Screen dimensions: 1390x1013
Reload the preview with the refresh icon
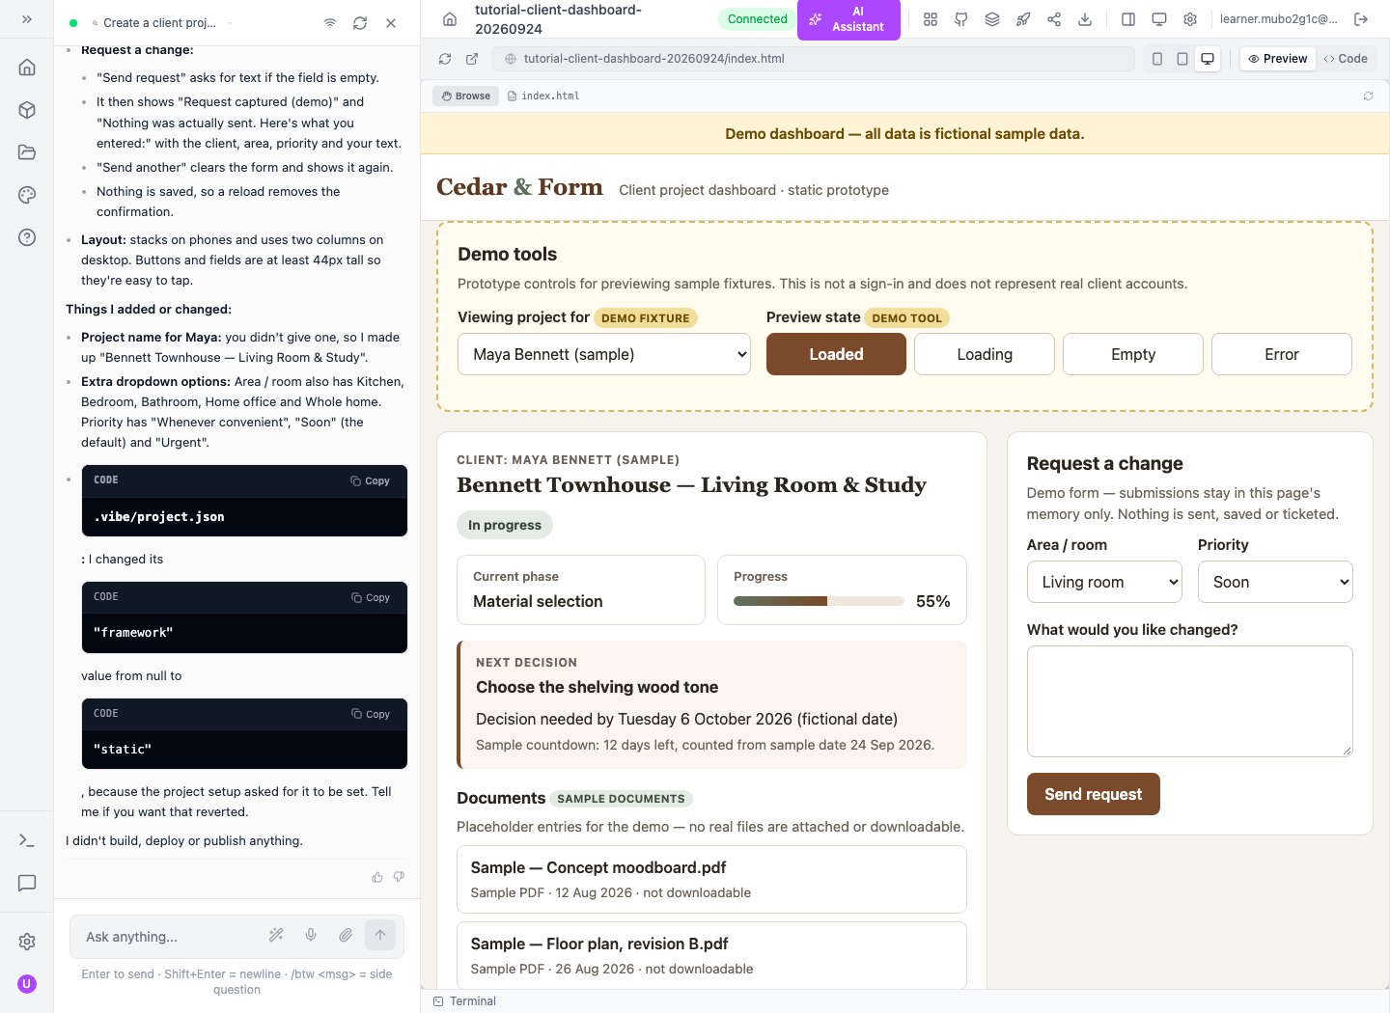[445, 59]
